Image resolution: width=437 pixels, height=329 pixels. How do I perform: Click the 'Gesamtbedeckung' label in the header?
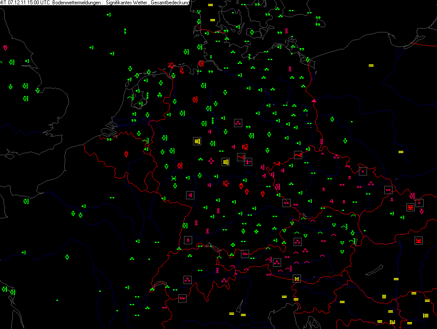170,3
